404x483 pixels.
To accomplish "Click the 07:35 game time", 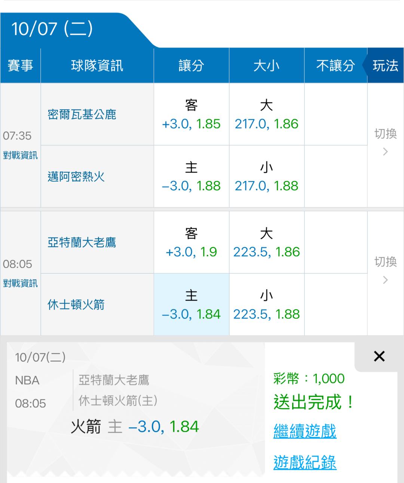I will coord(17,136).
